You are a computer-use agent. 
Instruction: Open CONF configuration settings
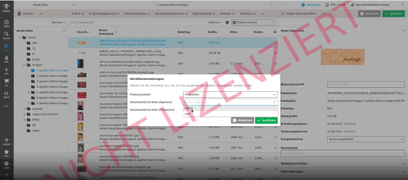6,165
